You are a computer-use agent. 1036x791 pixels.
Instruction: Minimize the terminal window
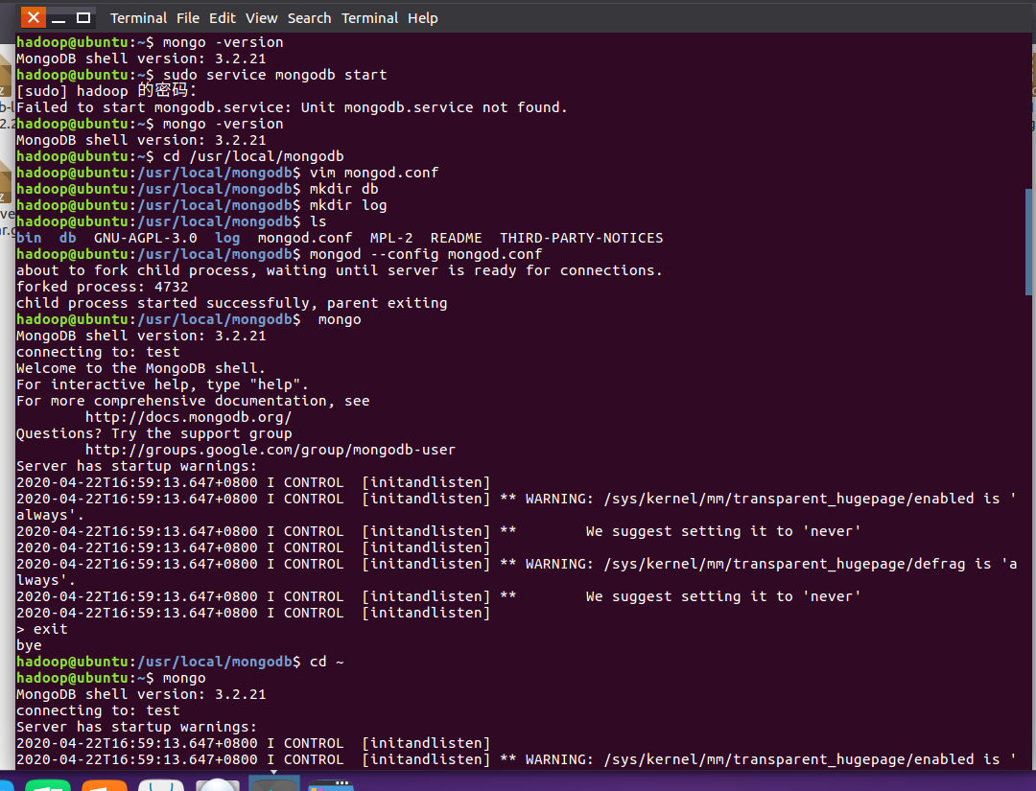click(59, 18)
